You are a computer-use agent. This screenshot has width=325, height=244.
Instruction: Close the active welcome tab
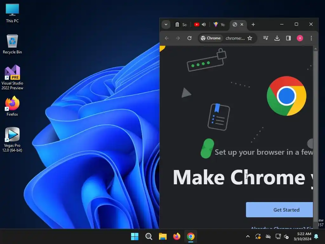point(242,24)
